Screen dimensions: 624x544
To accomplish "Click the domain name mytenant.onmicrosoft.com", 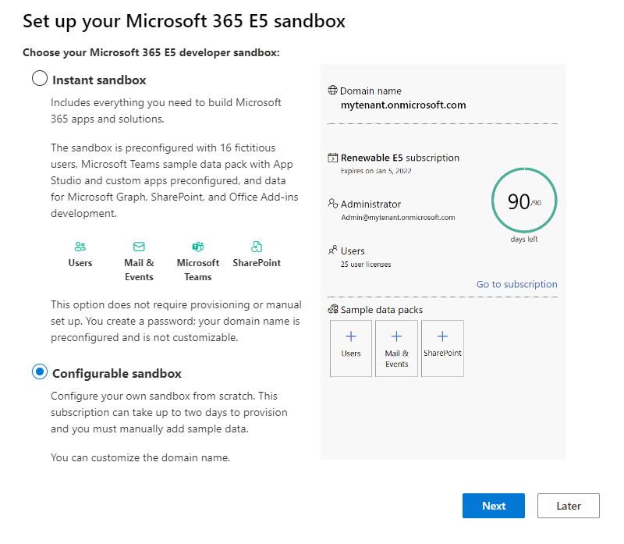I will point(402,105).
